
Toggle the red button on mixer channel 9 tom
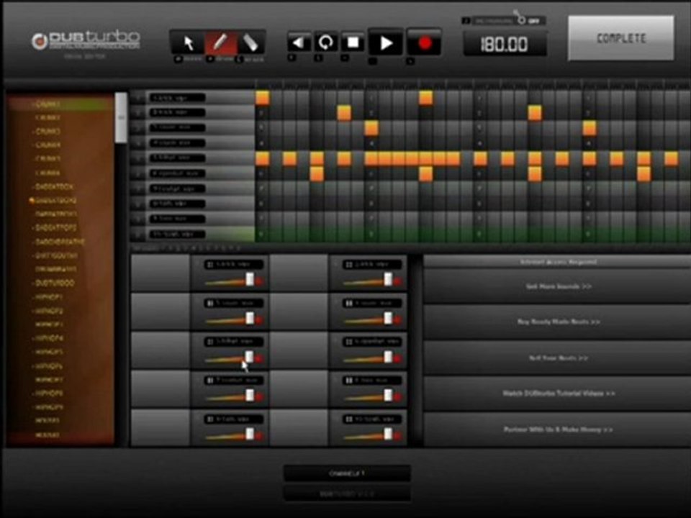click(259, 436)
